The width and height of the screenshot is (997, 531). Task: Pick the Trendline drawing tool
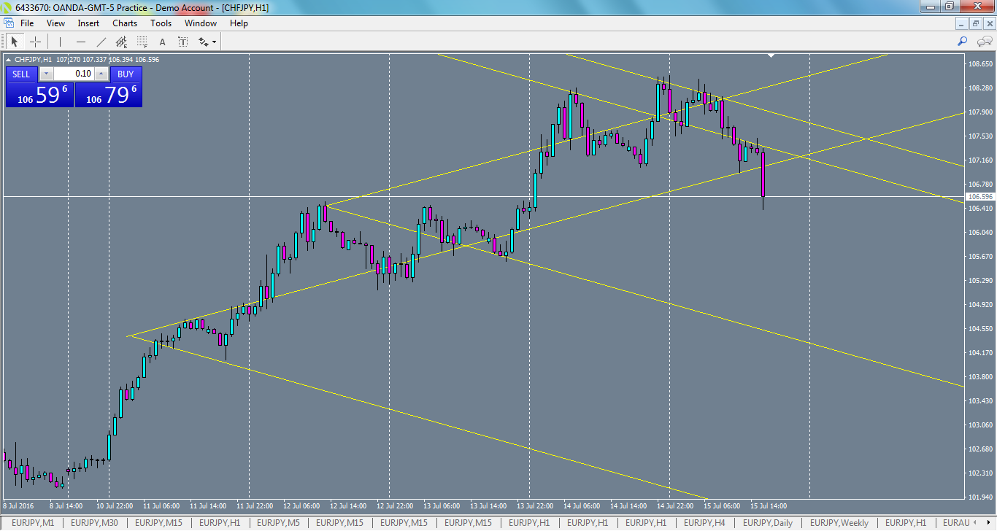[101, 42]
